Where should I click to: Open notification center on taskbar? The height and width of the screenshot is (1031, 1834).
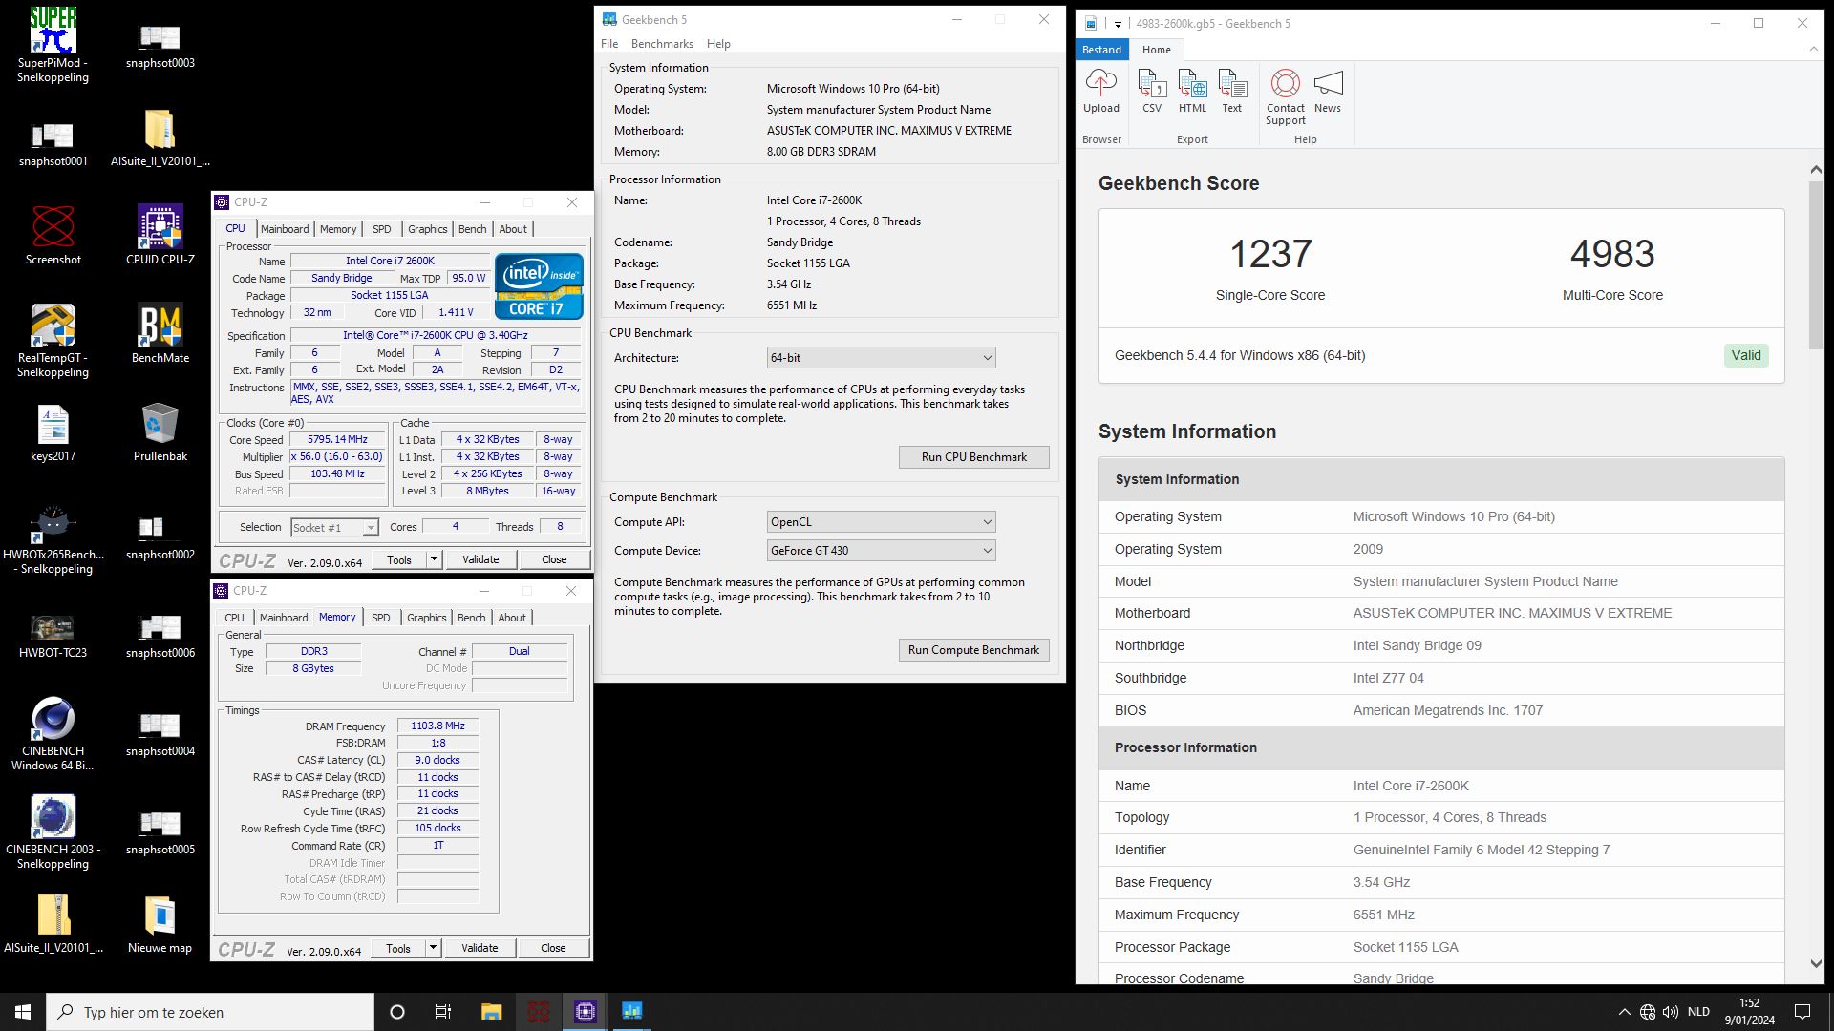(1802, 1012)
